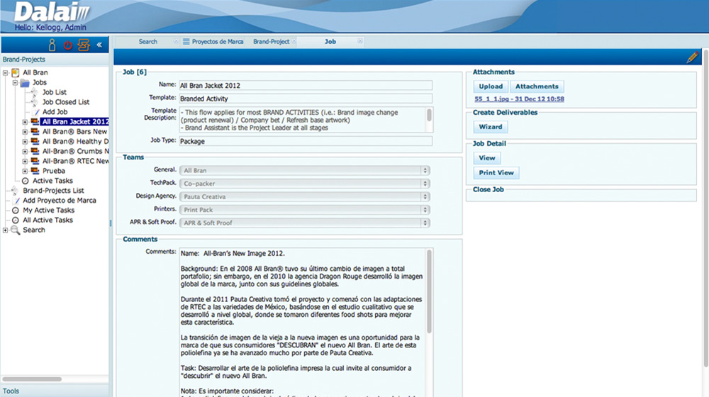Image resolution: width=709 pixels, height=397 pixels.
Task: Expand the Prueba job node
Action: 25,171
